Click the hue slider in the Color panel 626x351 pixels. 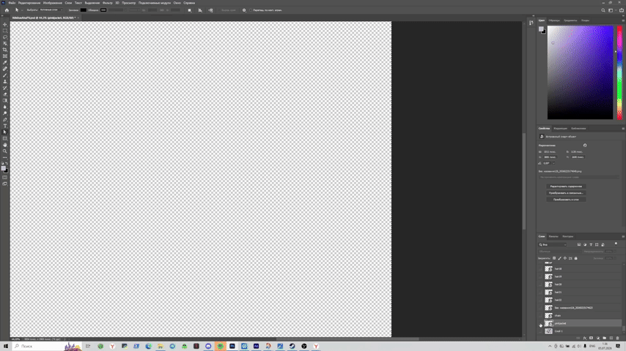tap(619, 72)
